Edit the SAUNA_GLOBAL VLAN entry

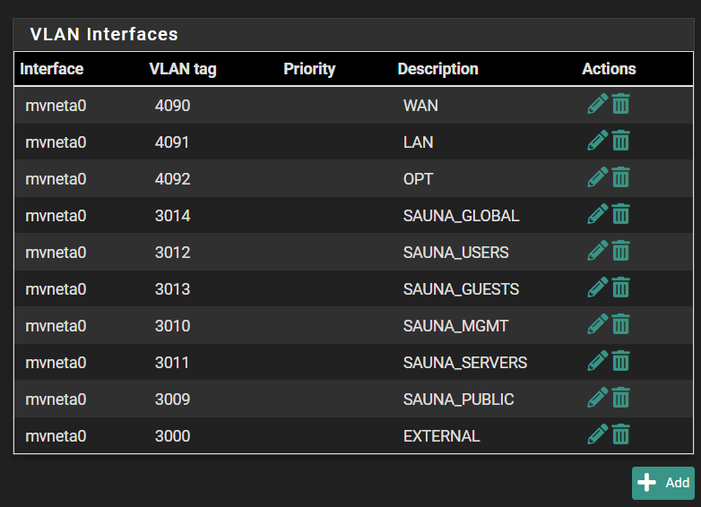[x=597, y=214]
